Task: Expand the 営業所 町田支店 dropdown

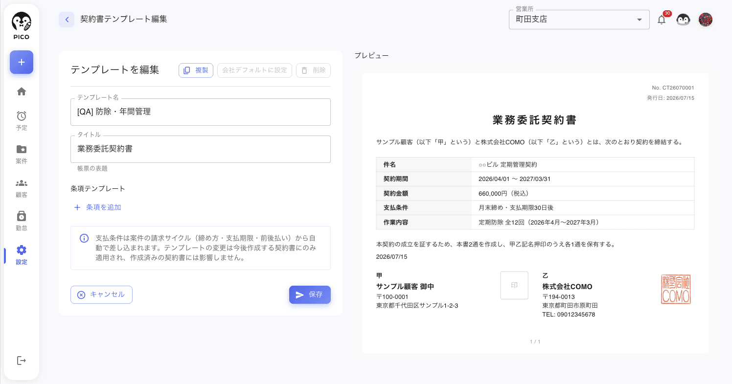Action: [579, 20]
